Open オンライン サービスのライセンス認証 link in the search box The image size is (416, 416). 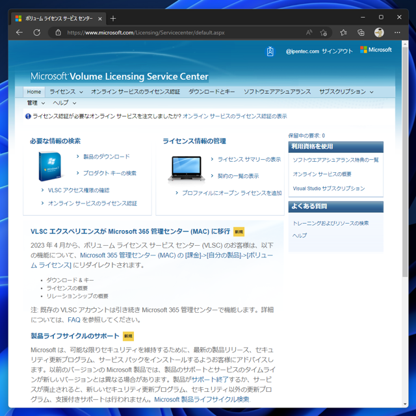pyautogui.click(x=92, y=203)
